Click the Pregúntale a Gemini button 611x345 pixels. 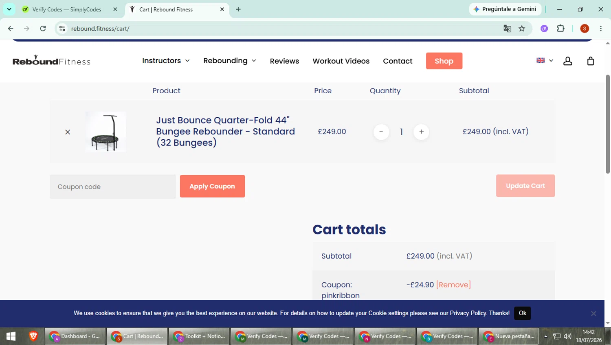click(x=505, y=9)
